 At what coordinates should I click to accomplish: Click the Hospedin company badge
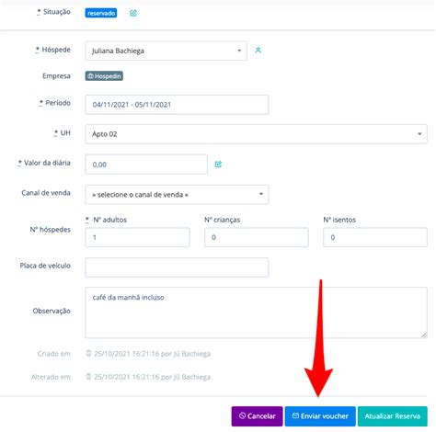104,76
